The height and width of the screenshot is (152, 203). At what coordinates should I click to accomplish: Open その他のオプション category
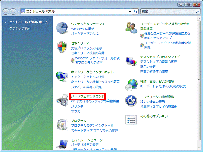(154, 116)
